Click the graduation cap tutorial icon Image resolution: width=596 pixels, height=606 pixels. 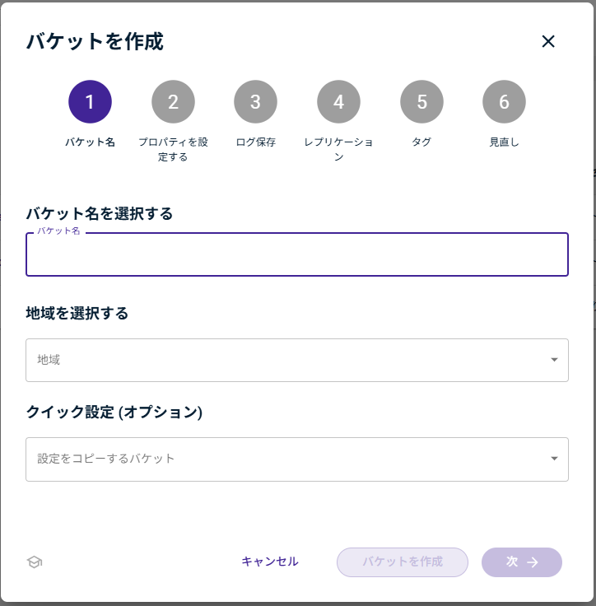click(34, 562)
